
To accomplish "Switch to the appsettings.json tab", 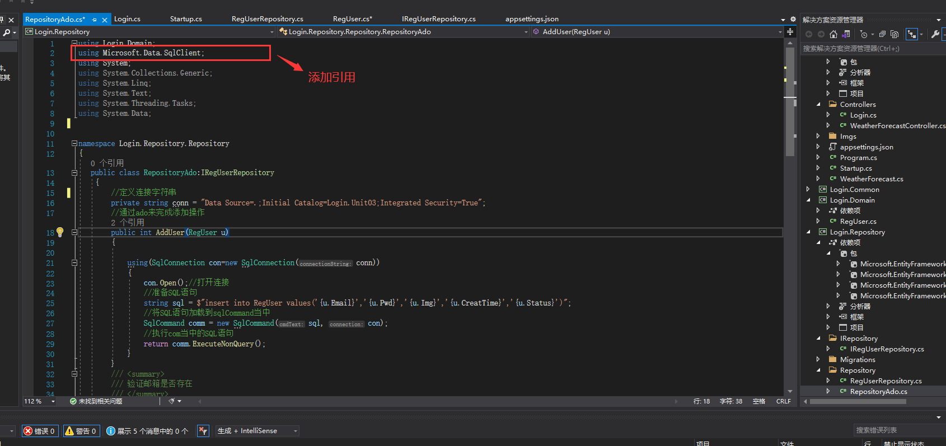I will pos(532,19).
